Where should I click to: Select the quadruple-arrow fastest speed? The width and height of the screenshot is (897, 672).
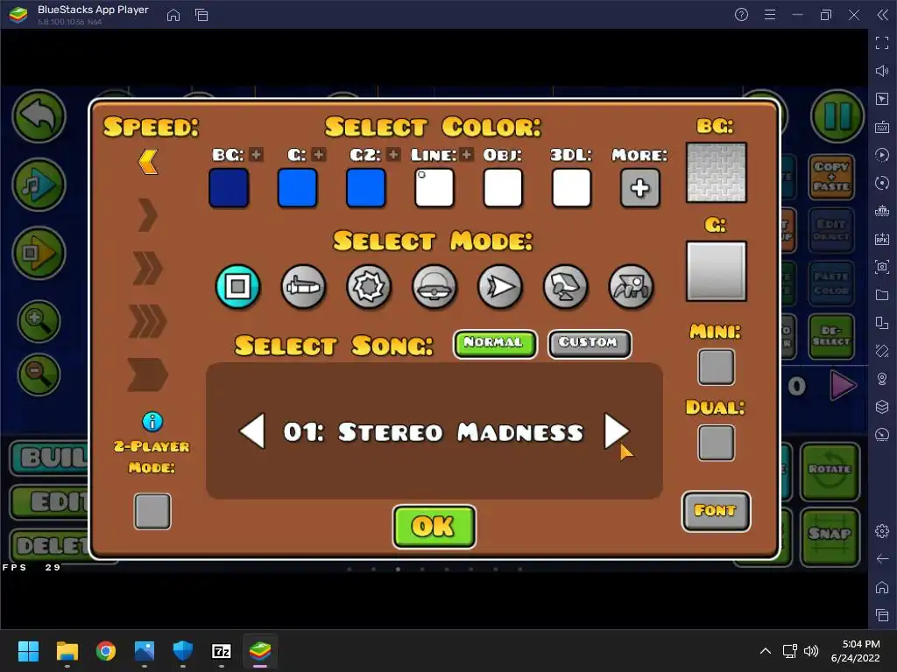[147, 374]
